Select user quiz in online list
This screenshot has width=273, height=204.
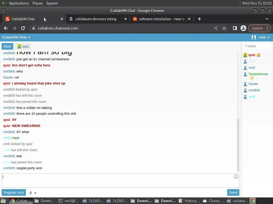coord(252,55)
